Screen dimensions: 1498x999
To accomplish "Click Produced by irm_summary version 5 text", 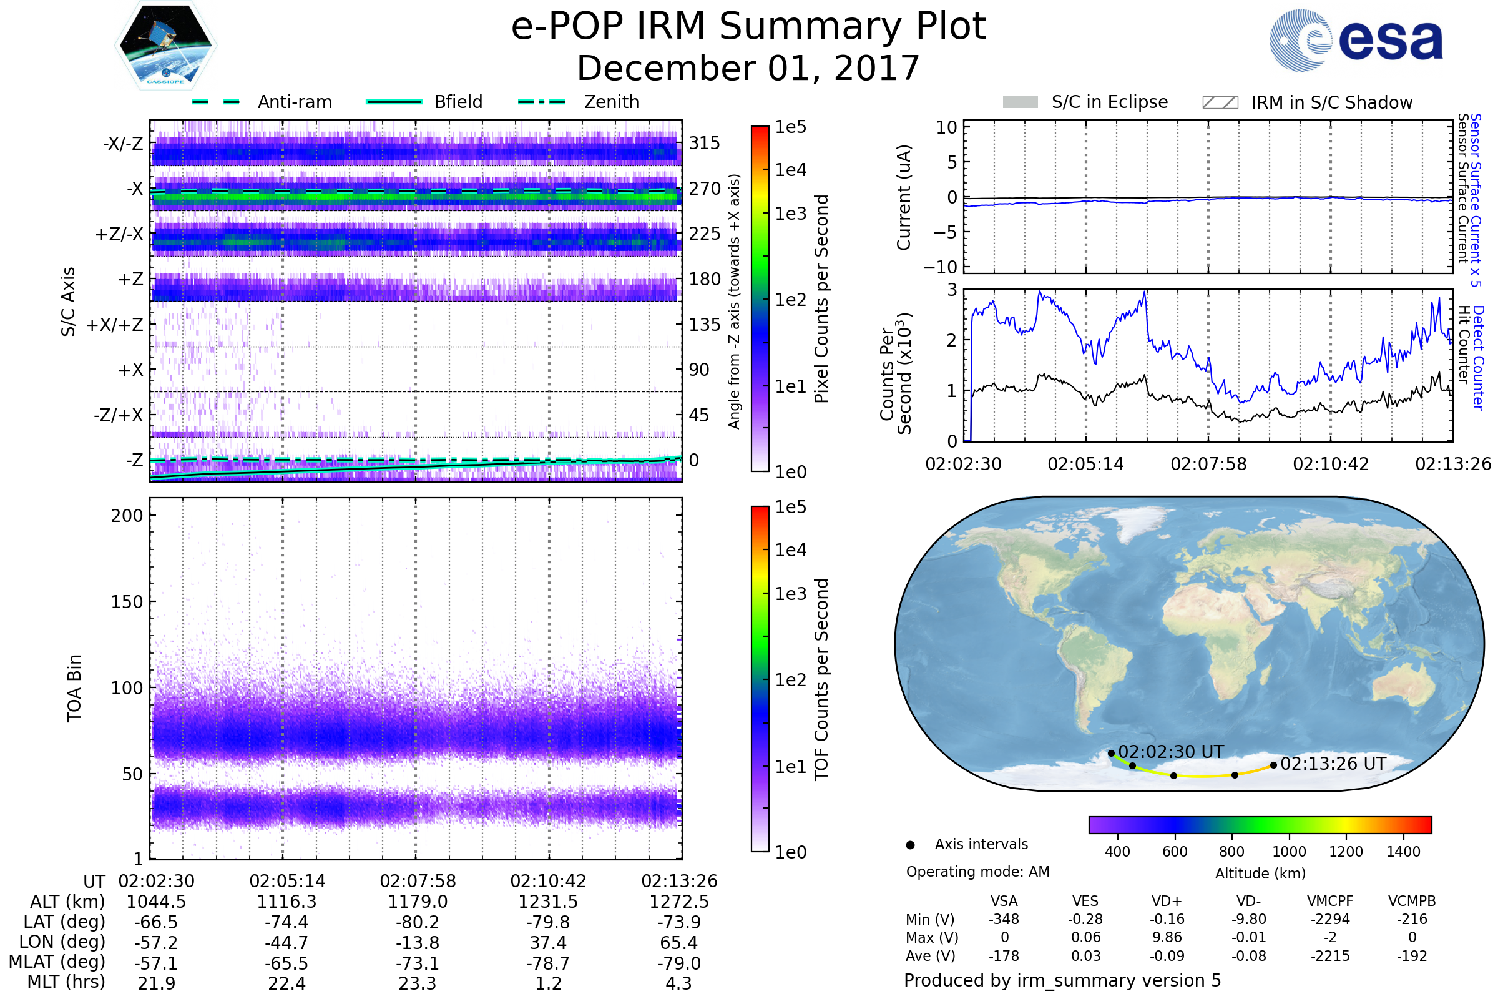I will (x=1062, y=980).
